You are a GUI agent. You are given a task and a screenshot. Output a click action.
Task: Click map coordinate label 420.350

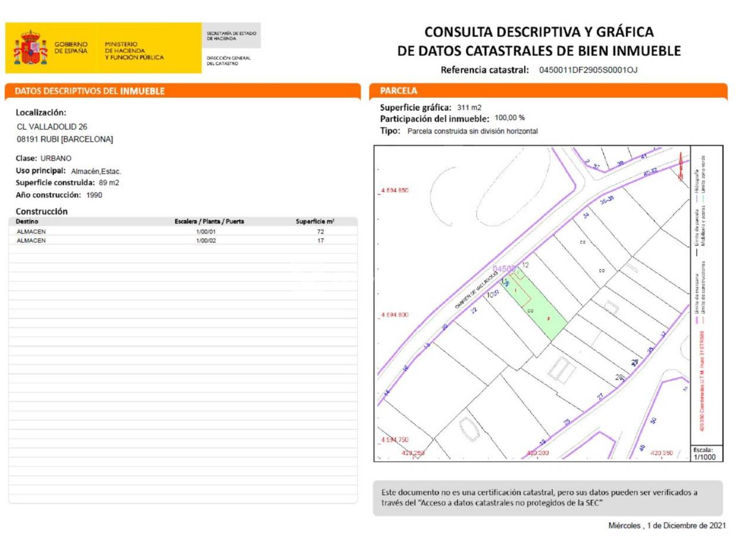coord(662,453)
